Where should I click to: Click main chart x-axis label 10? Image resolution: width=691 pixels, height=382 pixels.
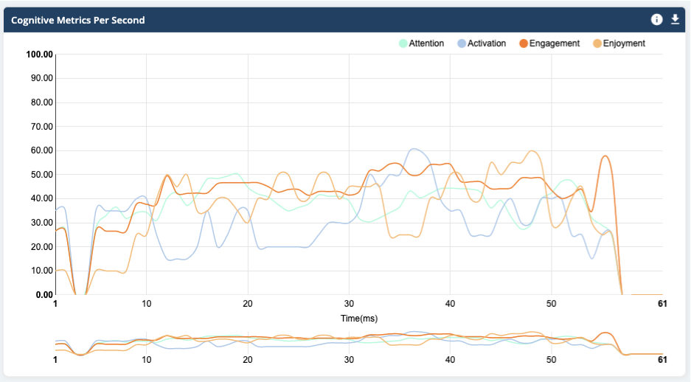[146, 304]
